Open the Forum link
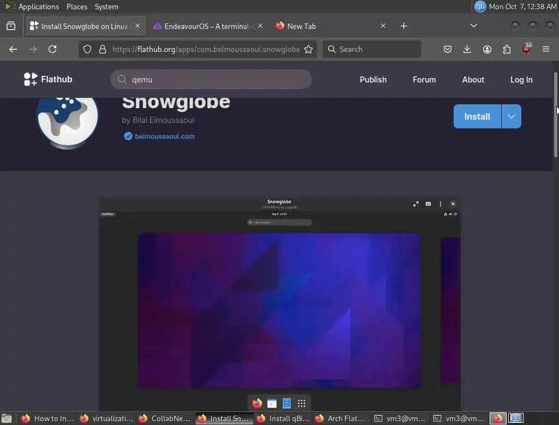This screenshot has width=559, height=425. pos(424,80)
